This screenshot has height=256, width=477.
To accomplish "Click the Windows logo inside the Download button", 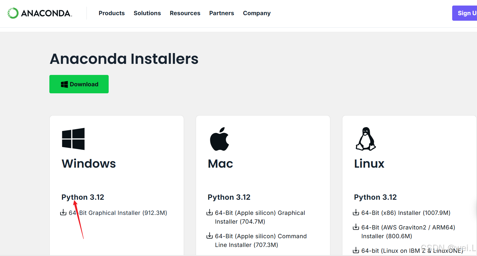I will (64, 84).
